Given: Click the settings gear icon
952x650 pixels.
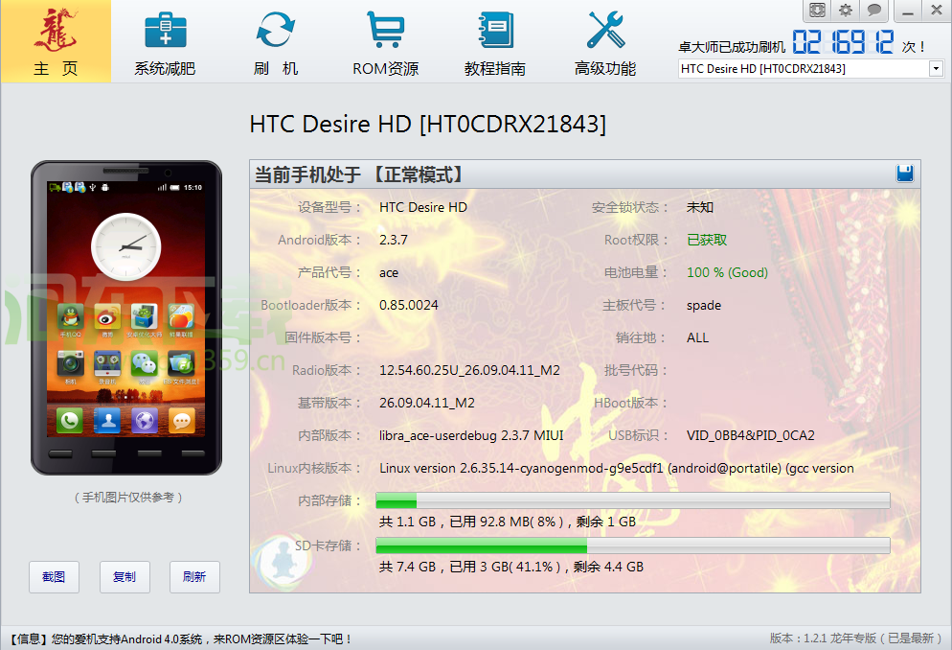Looking at the screenshot, I should click(x=845, y=10).
